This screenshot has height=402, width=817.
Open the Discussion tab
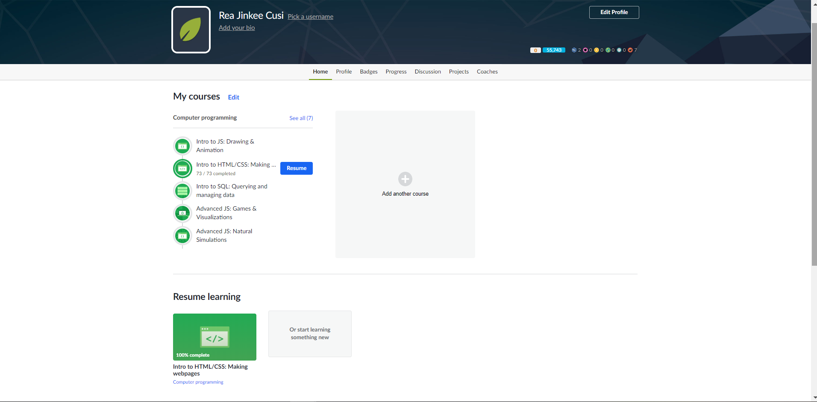point(428,72)
